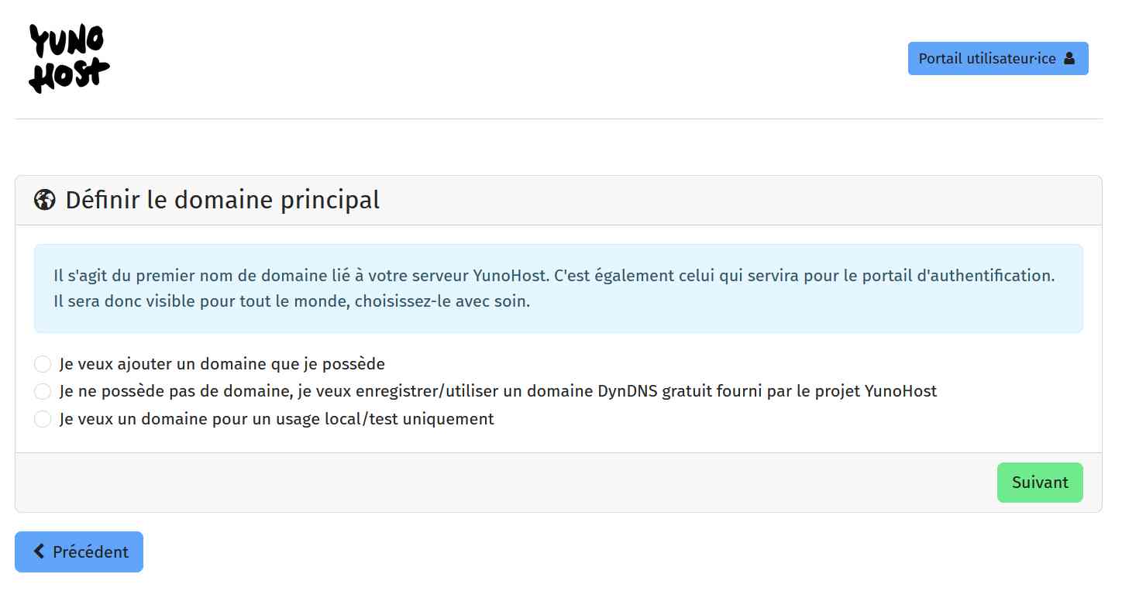1122x591 pixels.
Task: Click the user silhouette icon in portal button
Action: click(x=1069, y=58)
